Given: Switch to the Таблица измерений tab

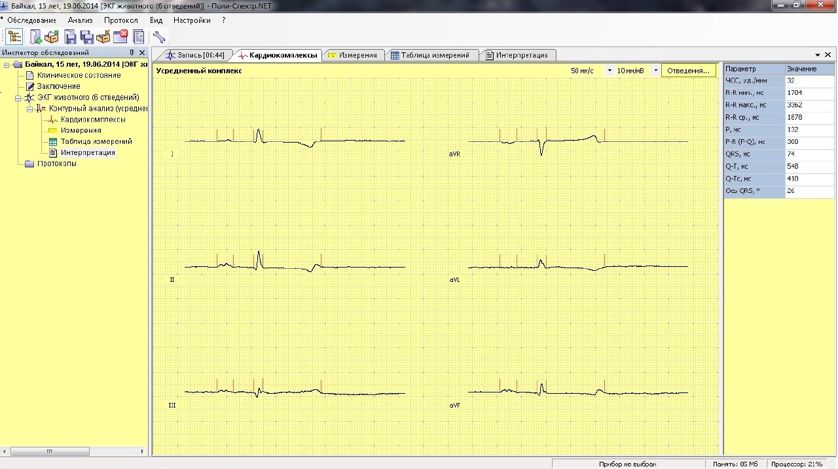Looking at the screenshot, I should (x=430, y=55).
